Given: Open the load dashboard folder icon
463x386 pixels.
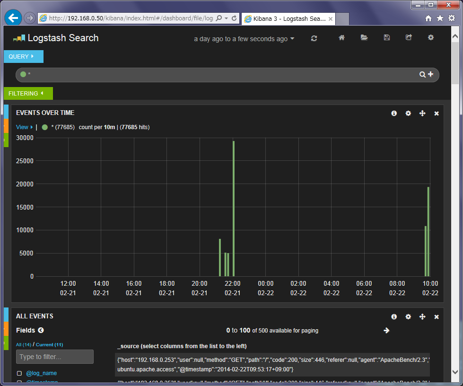Looking at the screenshot, I should [x=364, y=37].
